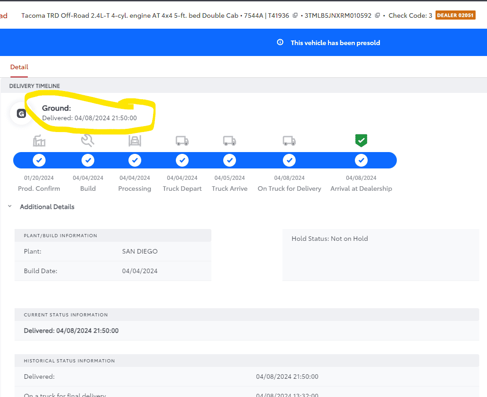This screenshot has height=397, width=487.
Task: Click the Hold Status: Not on Hold text
Action: click(329, 239)
